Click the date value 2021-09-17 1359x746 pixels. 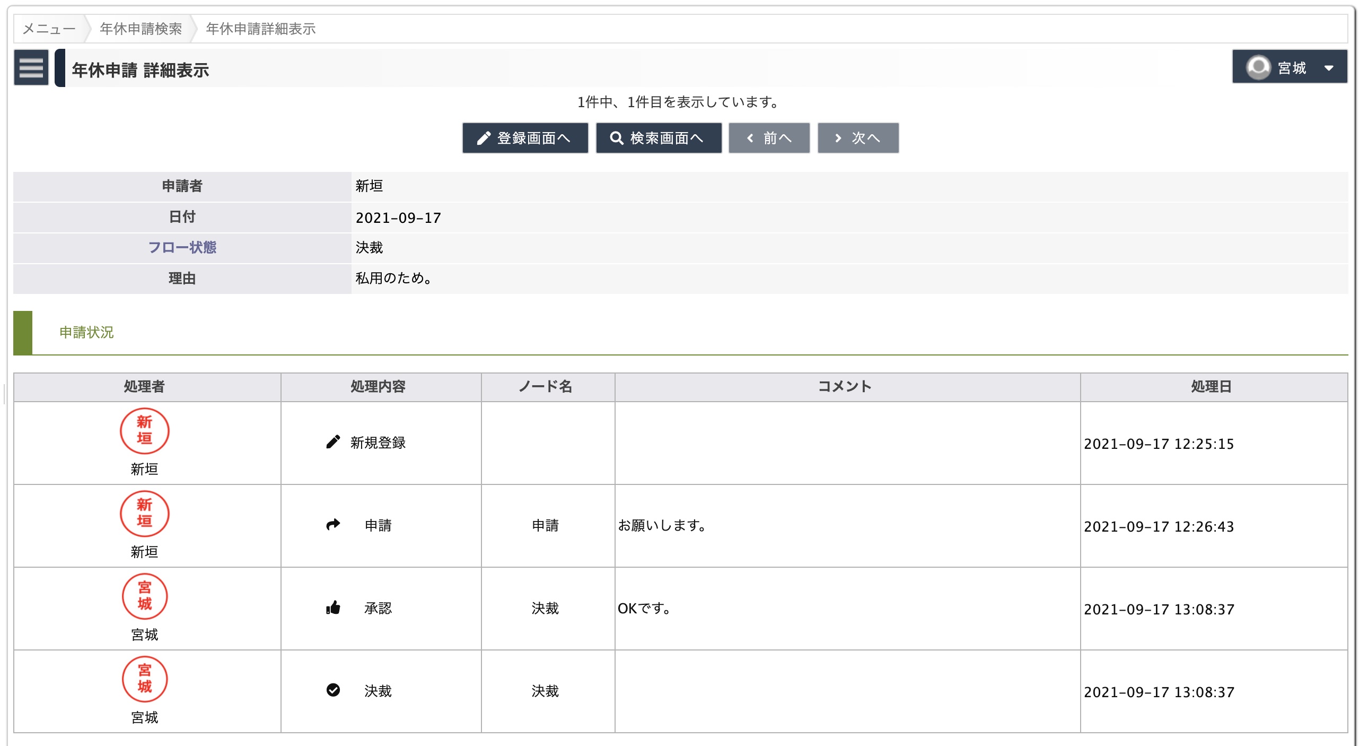coord(398,218)
